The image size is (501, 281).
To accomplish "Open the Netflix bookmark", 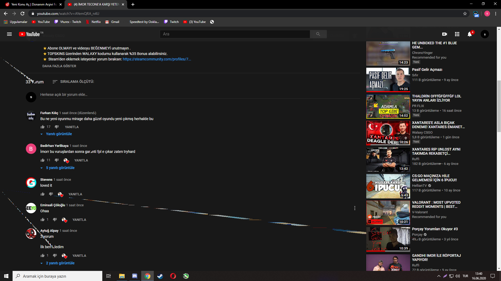I will coord(93,22).
